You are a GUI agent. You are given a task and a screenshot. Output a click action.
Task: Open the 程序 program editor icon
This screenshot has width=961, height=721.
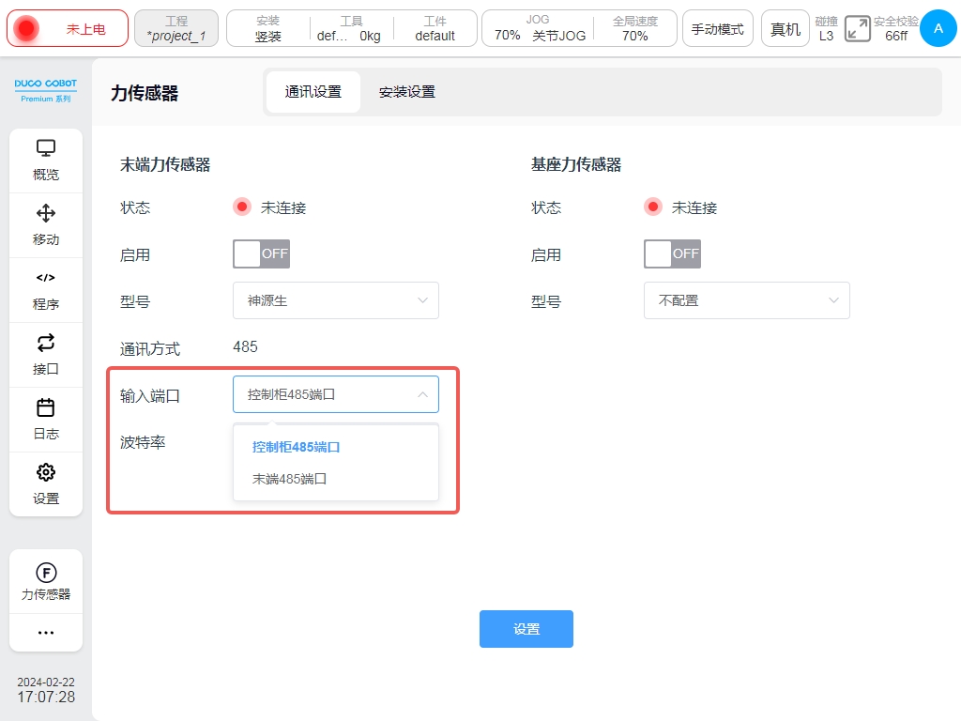coord(46,279)
